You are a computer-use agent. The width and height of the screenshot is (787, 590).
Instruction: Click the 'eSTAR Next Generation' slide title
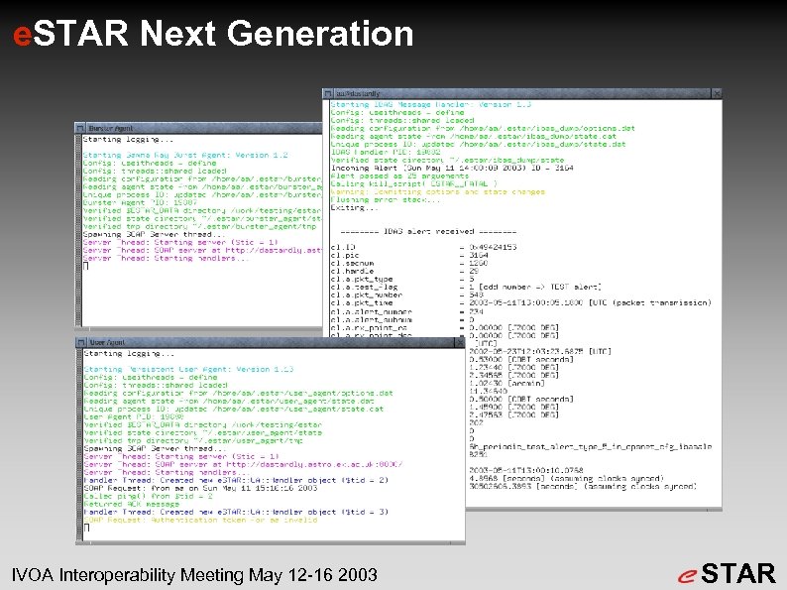point(213,33)
